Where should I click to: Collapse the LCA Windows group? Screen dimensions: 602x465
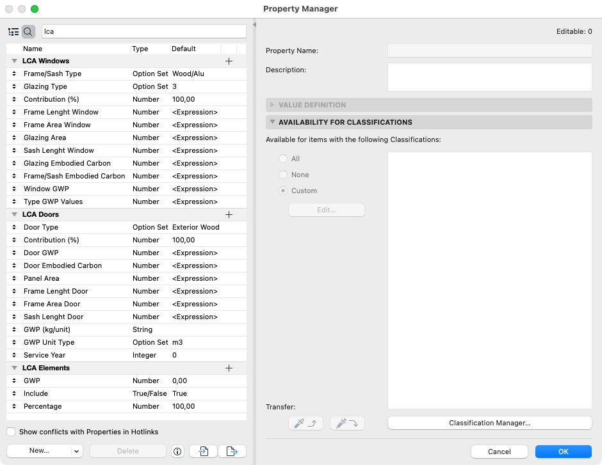click(x=14, y=61)
